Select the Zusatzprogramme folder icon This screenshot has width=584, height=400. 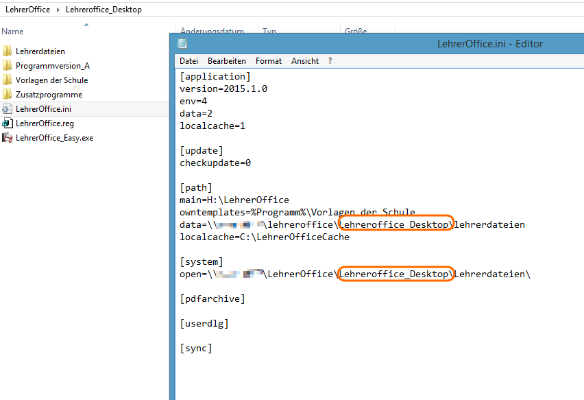(8, 95)
